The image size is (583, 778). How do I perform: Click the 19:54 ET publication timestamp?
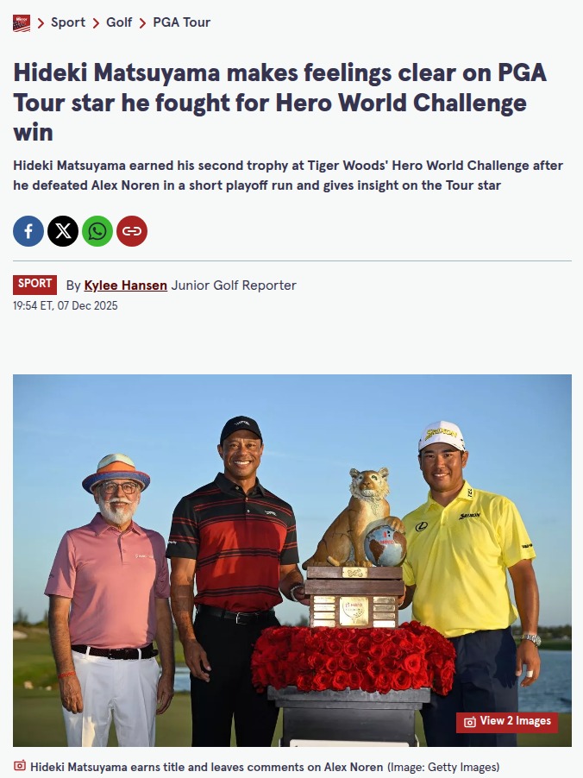coord(66,305)
